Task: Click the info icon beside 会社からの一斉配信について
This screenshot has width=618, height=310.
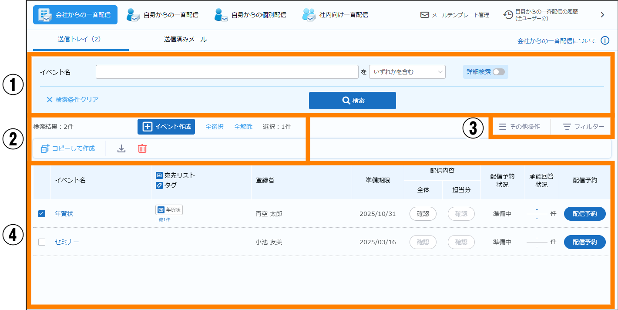Action: pyautogui.click(x=605, y=40)
